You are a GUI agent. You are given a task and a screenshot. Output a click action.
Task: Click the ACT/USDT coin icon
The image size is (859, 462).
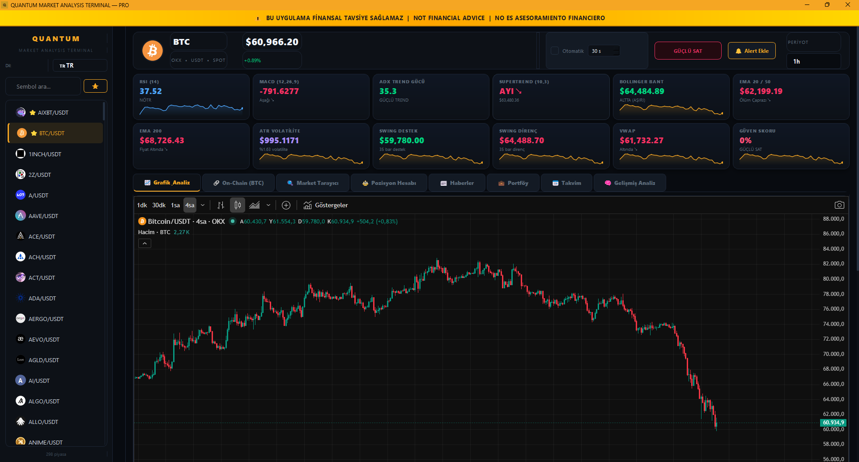coord(21,278)
